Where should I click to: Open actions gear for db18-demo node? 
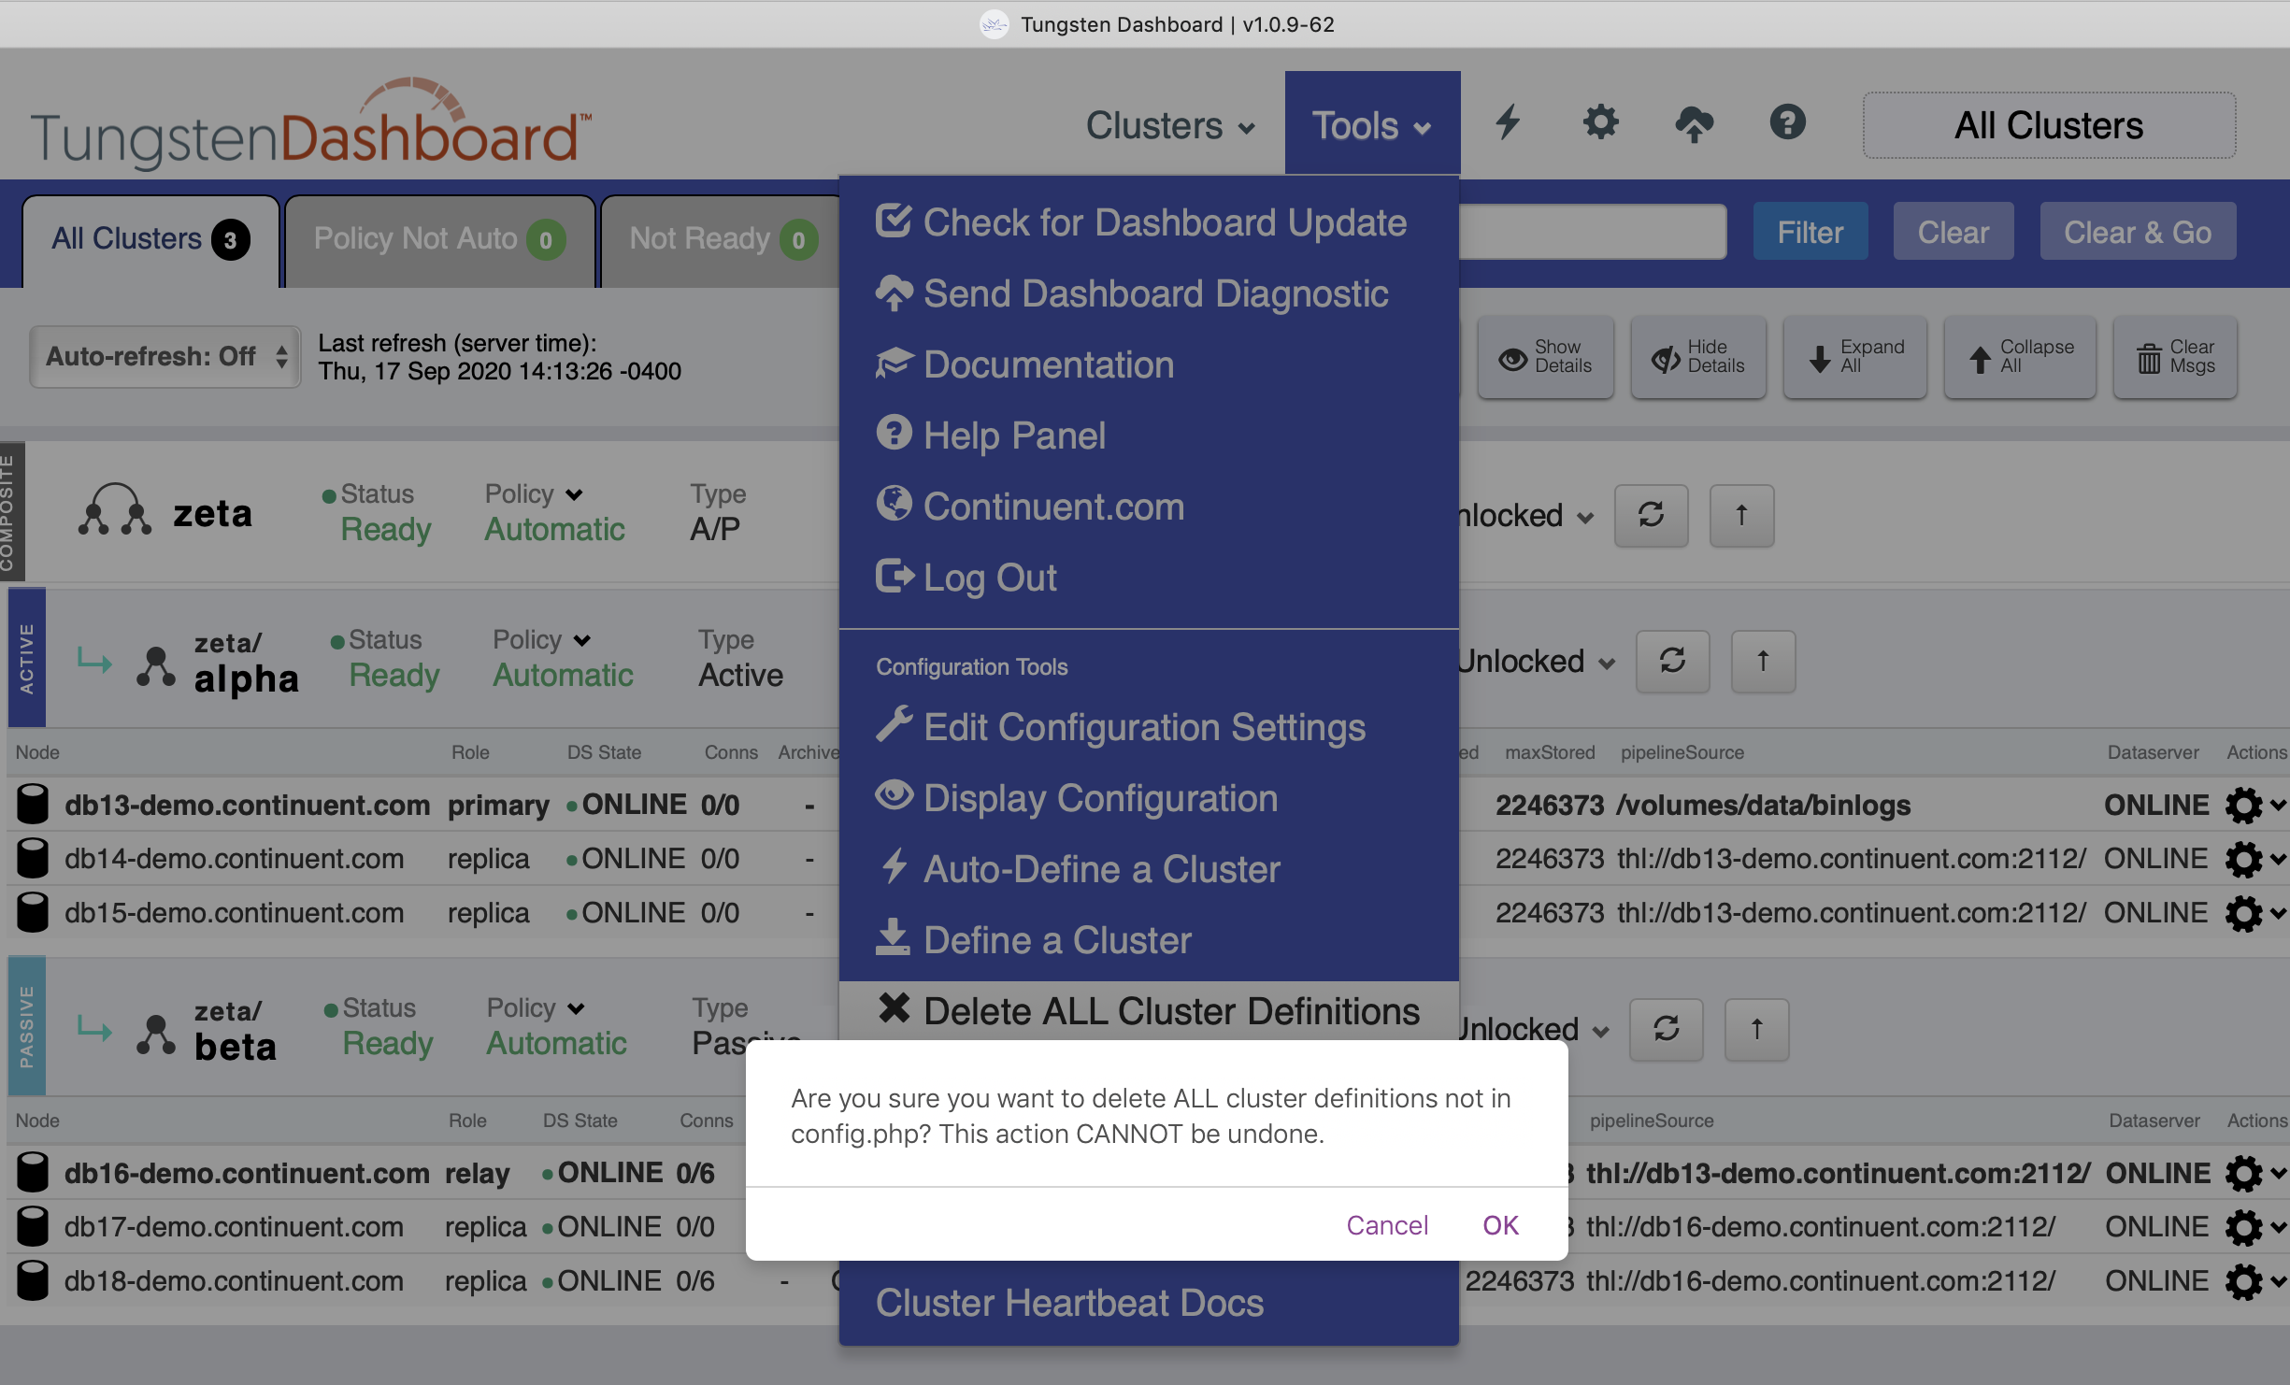pyautogui.click(x=2254, y=1281)
